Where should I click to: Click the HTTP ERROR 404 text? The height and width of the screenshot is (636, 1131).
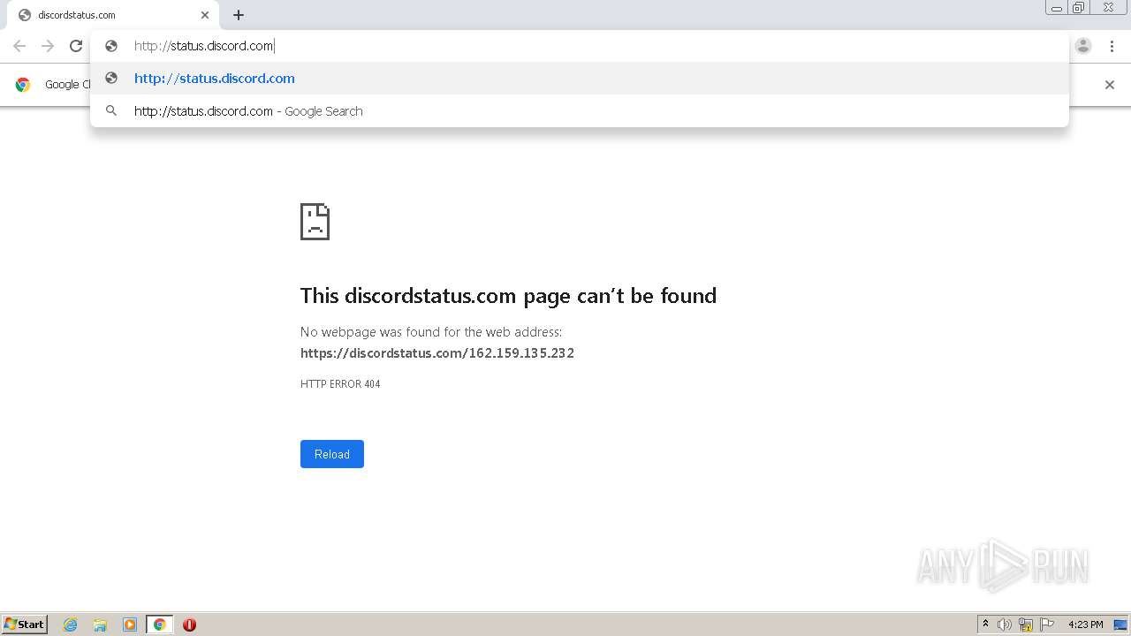click(x=340, y=384)
